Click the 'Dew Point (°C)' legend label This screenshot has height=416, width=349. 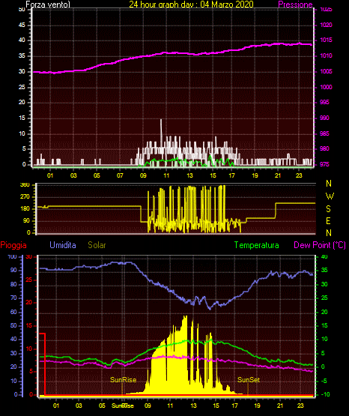tap(320, 245)
